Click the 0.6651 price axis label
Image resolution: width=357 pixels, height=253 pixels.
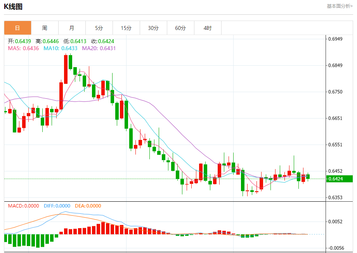tap(335, 118)
